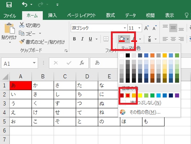Toggle bold formatting
This screenshot has width=191, height=144.
point(74,39)
